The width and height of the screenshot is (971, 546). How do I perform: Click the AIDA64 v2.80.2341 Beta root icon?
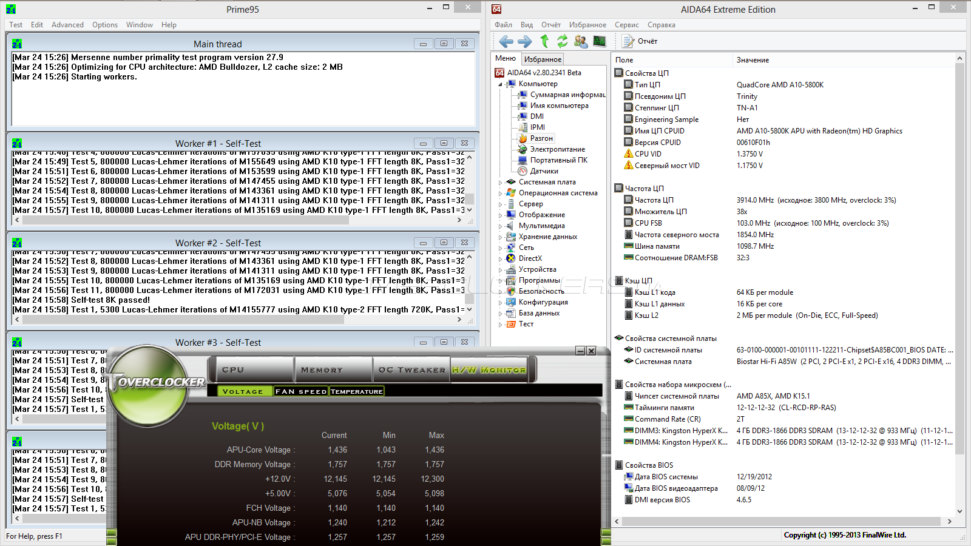pos(499,73)
